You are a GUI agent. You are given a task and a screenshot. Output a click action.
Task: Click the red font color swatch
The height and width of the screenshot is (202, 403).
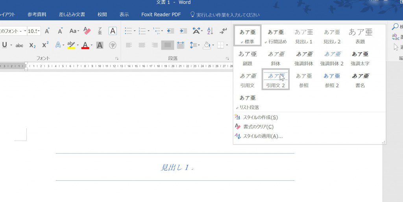click(85, 45)
